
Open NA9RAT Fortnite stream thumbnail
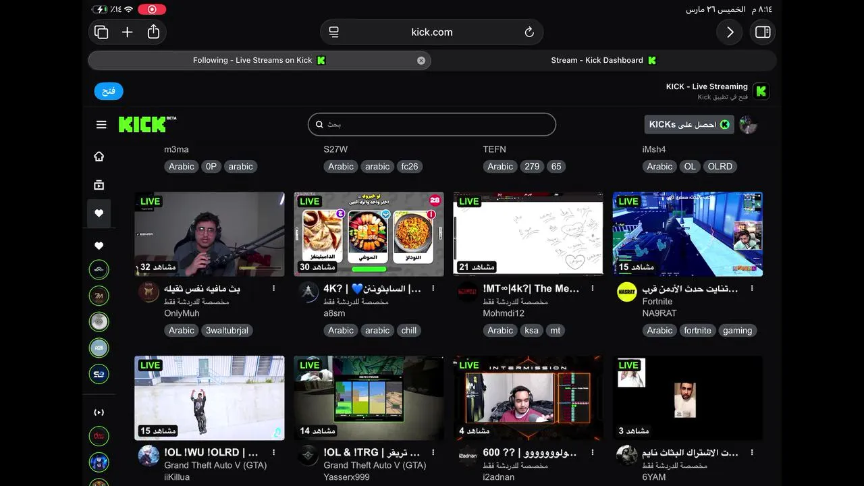[x=688, y=234]
